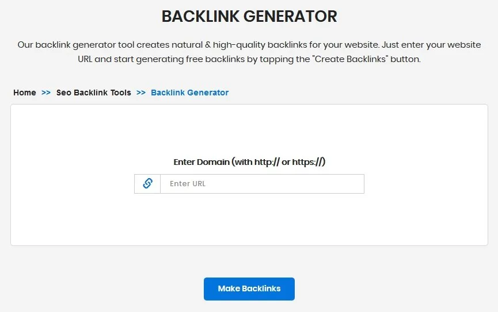Click the Enter Domain field label
Viewport: 498px width, 312px height.
tap(249, 161)
